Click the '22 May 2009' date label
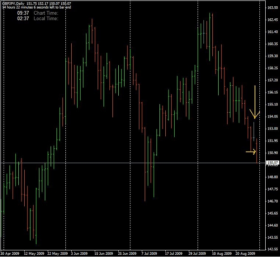 pyautogui.click(x=57, y=253)
